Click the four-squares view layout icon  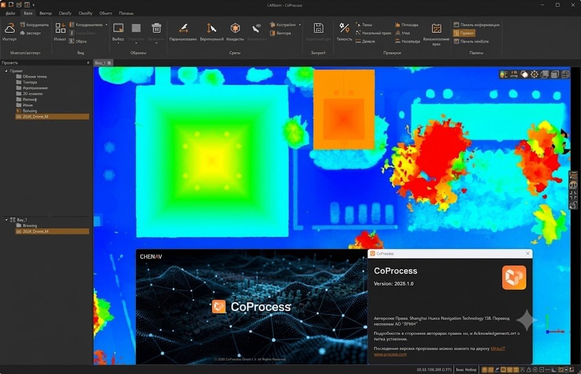[x=60, y=28]
